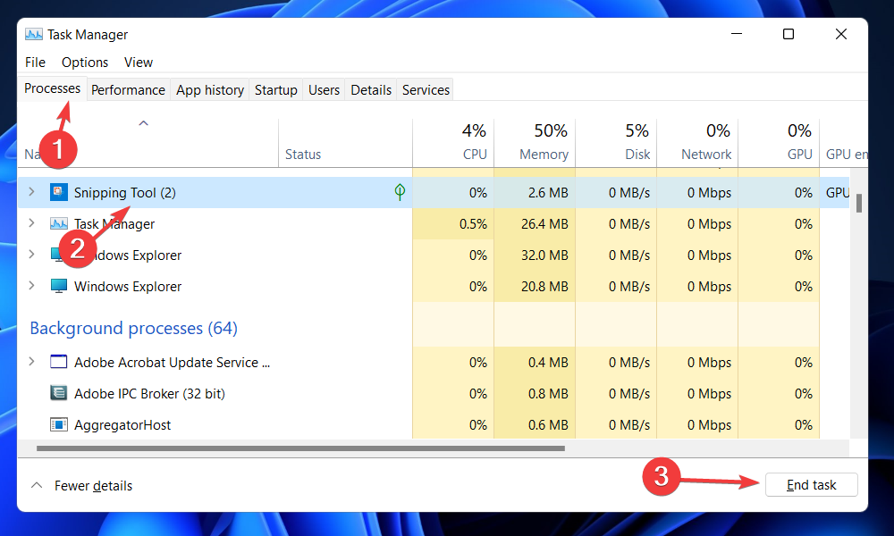Screen dimensions: 894x536
Task: Click the Adobe Acrobat Update Service icon
Action: click(59, 363)
